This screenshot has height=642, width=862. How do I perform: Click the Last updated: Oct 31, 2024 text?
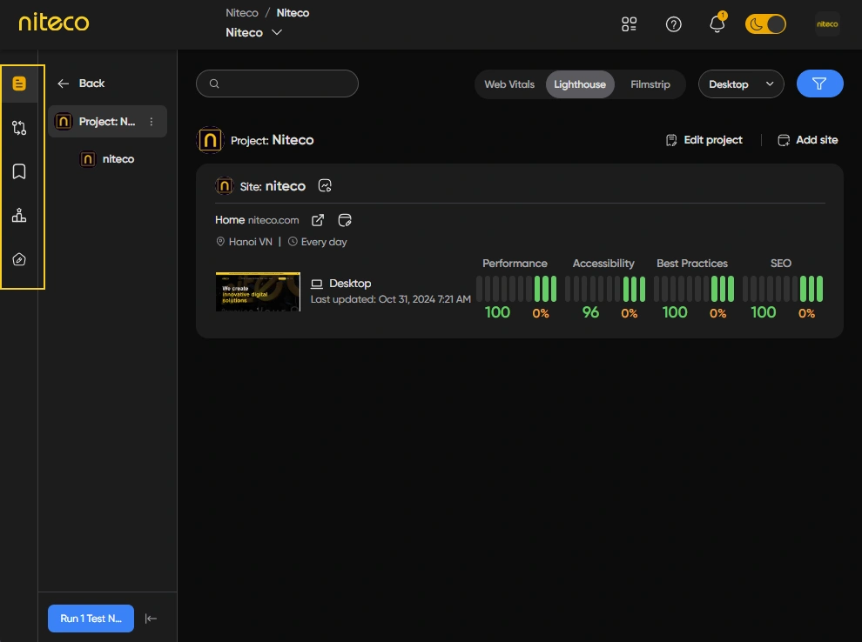click(390, 299)
